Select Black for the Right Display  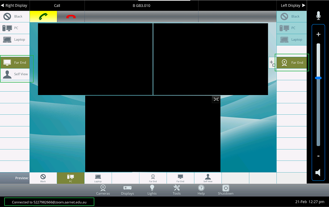(15, 17)
